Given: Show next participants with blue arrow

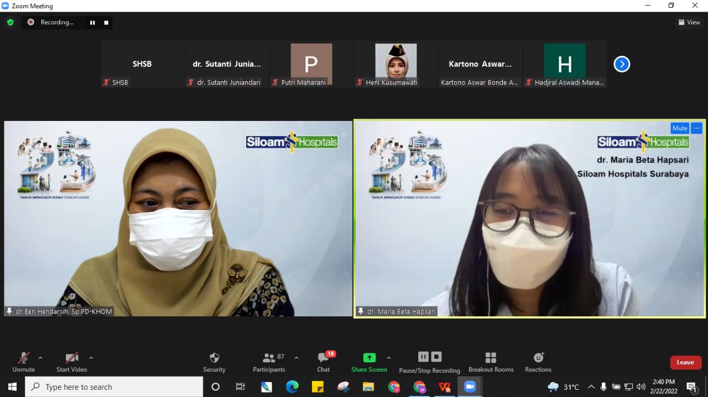Looking at the screenshot, I should coord(622,64).
